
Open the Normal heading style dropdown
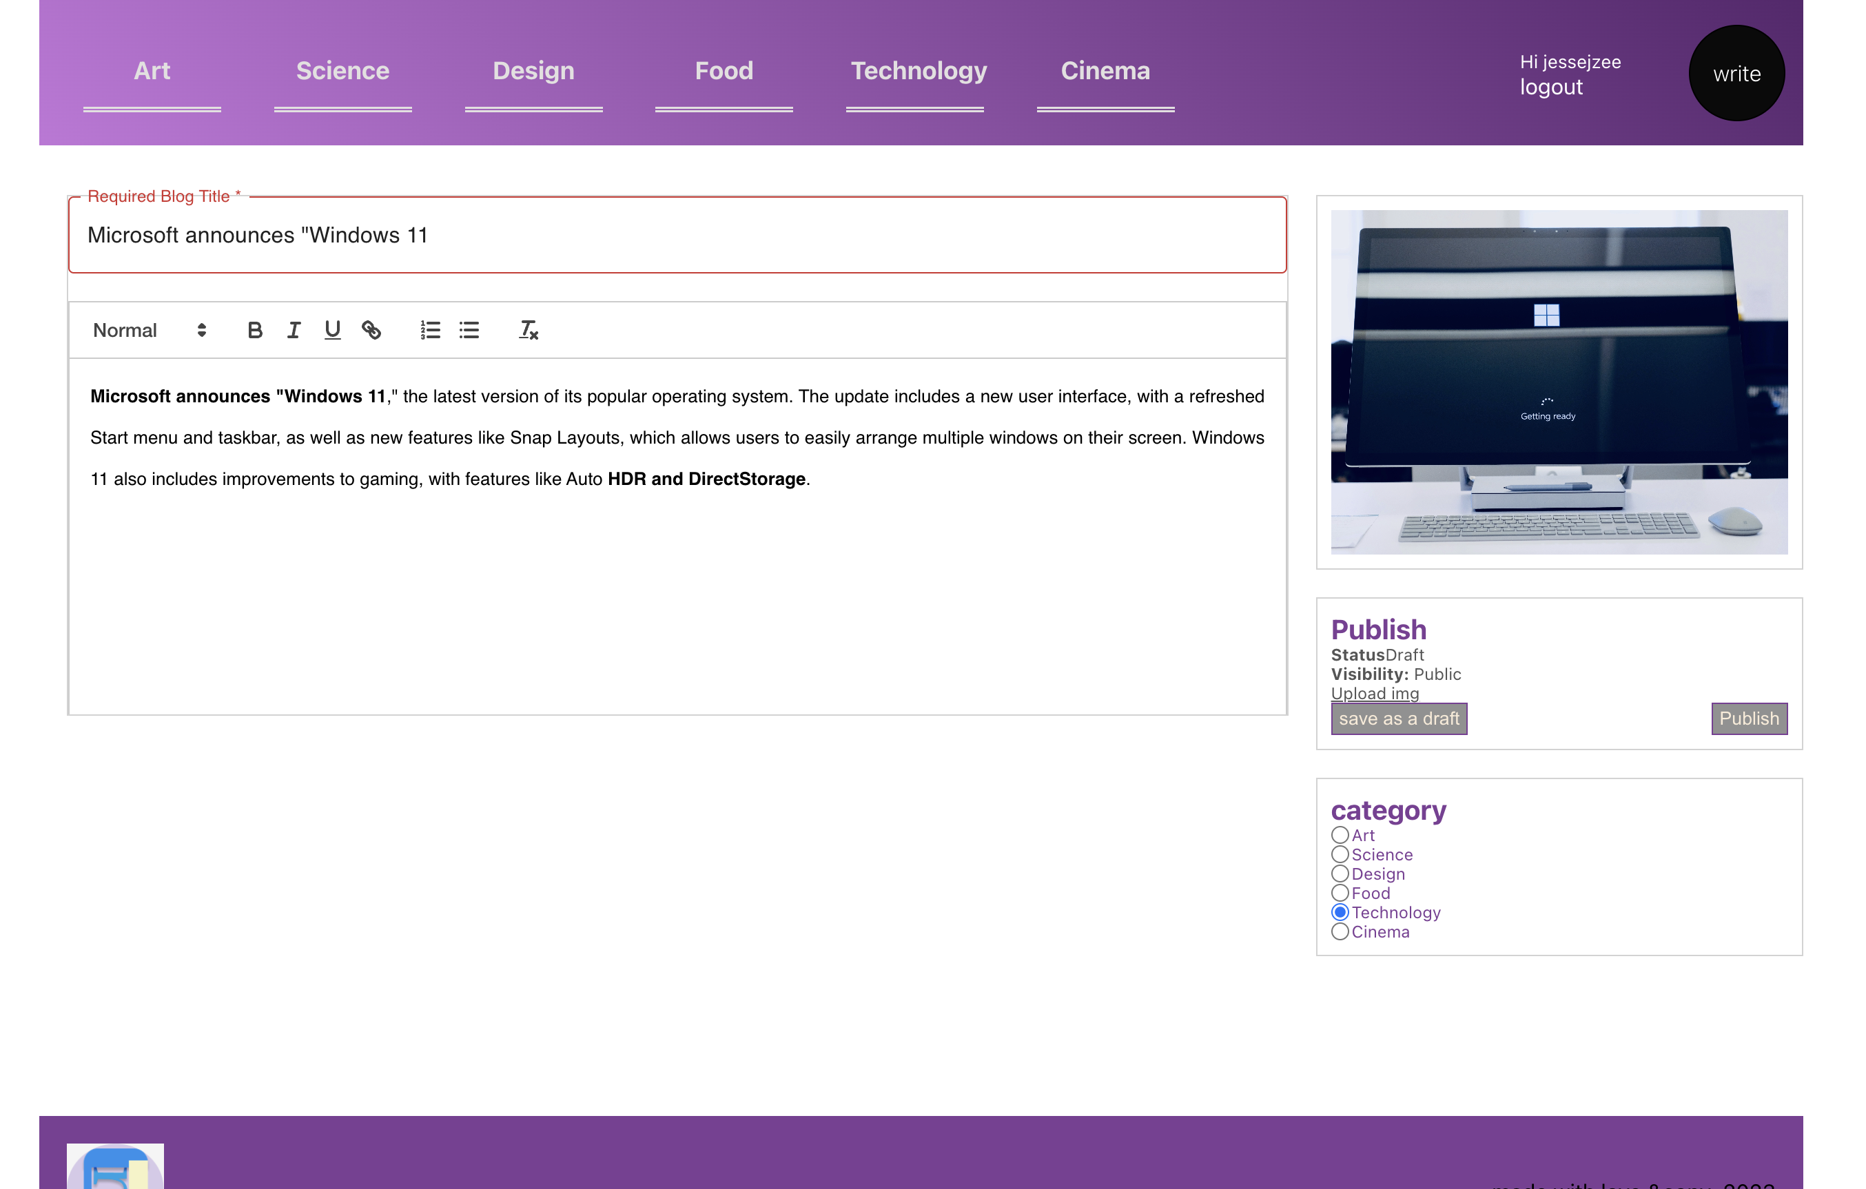pyautogui.click(x=150, y=330)
